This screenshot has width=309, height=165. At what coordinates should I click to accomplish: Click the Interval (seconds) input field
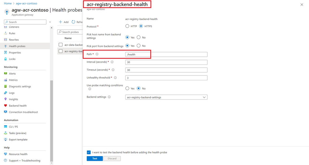[166, 62]
